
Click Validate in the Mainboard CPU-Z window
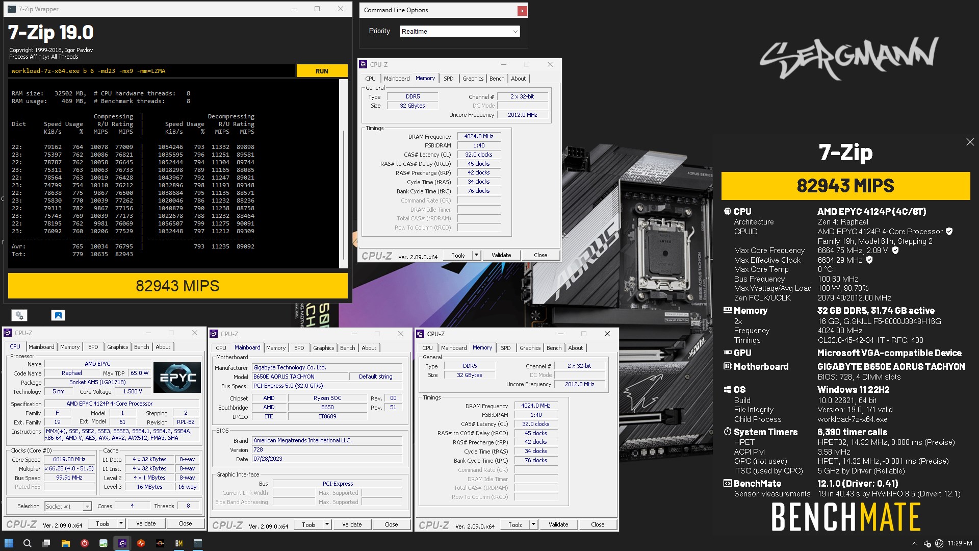click(351, 524)
